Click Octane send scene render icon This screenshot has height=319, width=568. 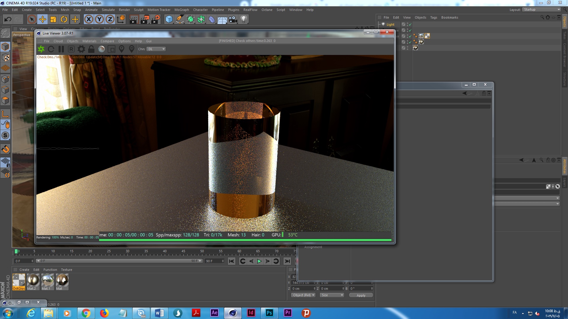click(x=41, y=49)
